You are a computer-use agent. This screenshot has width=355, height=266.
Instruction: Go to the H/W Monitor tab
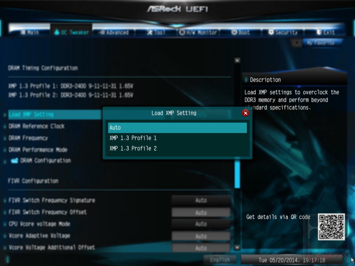pyautogui.click(x=198, y=32)
